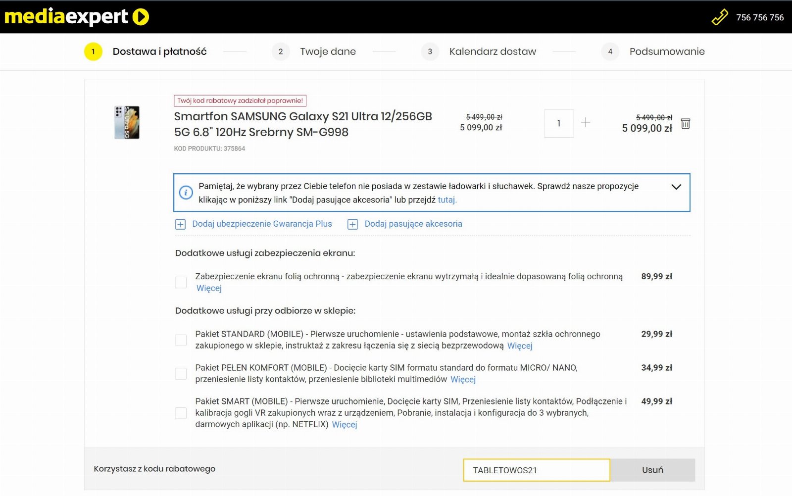The width and height of the screenshot is (792, 496).
Task: Click plus icon for Gwarancja Plus insurance
Action: (x=180, y=224)
